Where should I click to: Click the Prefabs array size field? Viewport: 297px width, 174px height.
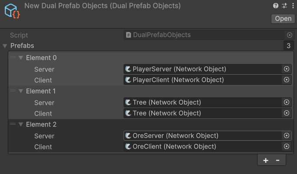coord(288,46)
